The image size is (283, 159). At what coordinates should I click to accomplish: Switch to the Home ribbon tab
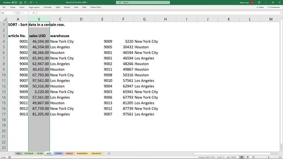coord(13,8)
